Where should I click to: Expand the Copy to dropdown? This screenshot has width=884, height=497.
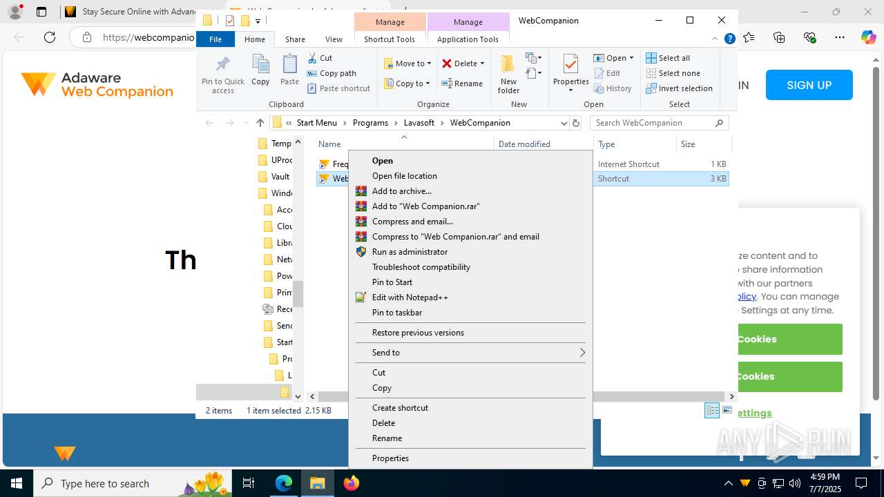pyautogui.click(x=427, y=84)
